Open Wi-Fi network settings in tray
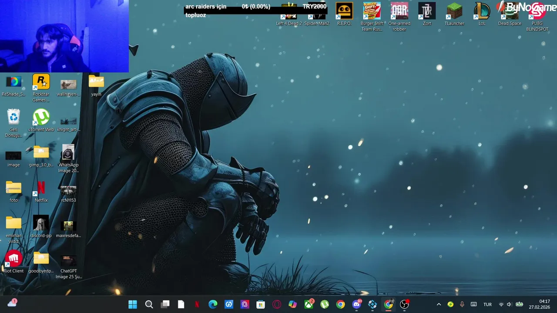 (x=501, y=304)
